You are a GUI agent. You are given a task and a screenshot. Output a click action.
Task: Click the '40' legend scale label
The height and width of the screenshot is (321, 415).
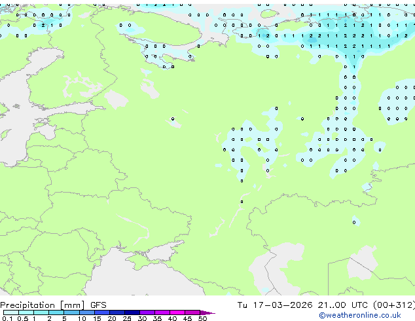coord(172,318)
